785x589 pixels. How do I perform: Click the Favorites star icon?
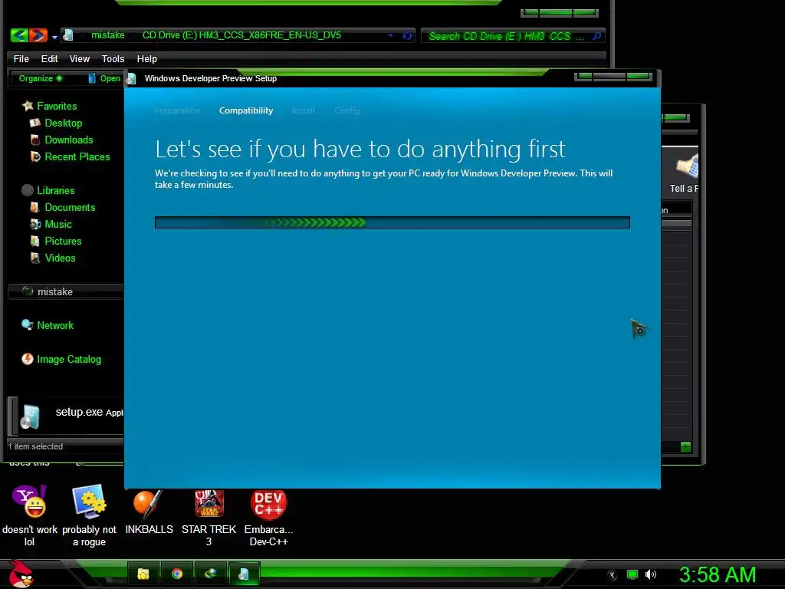pos(28,106)
